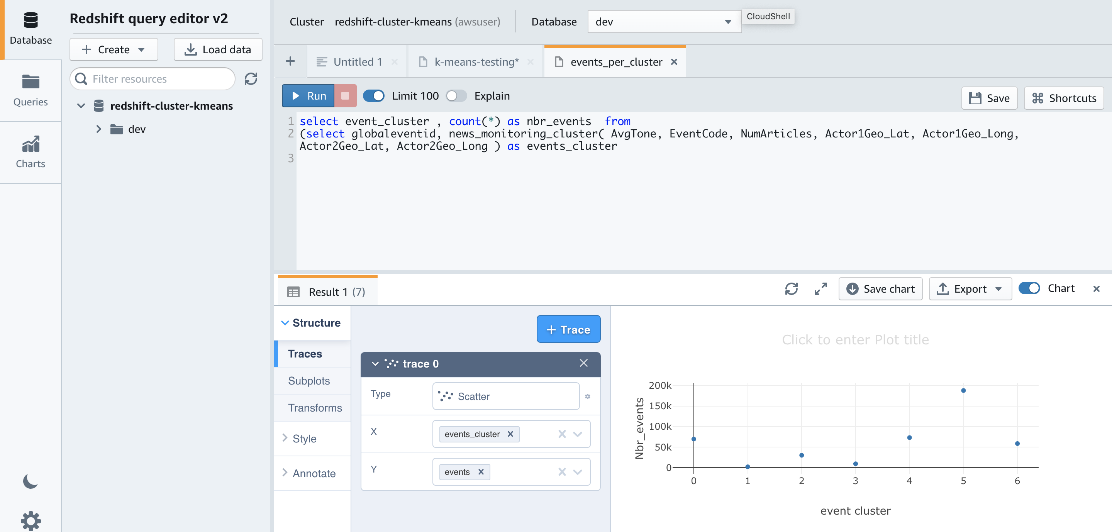Enable the Explain toggle
Screen dimensions: 1112x532
point(456,96)
